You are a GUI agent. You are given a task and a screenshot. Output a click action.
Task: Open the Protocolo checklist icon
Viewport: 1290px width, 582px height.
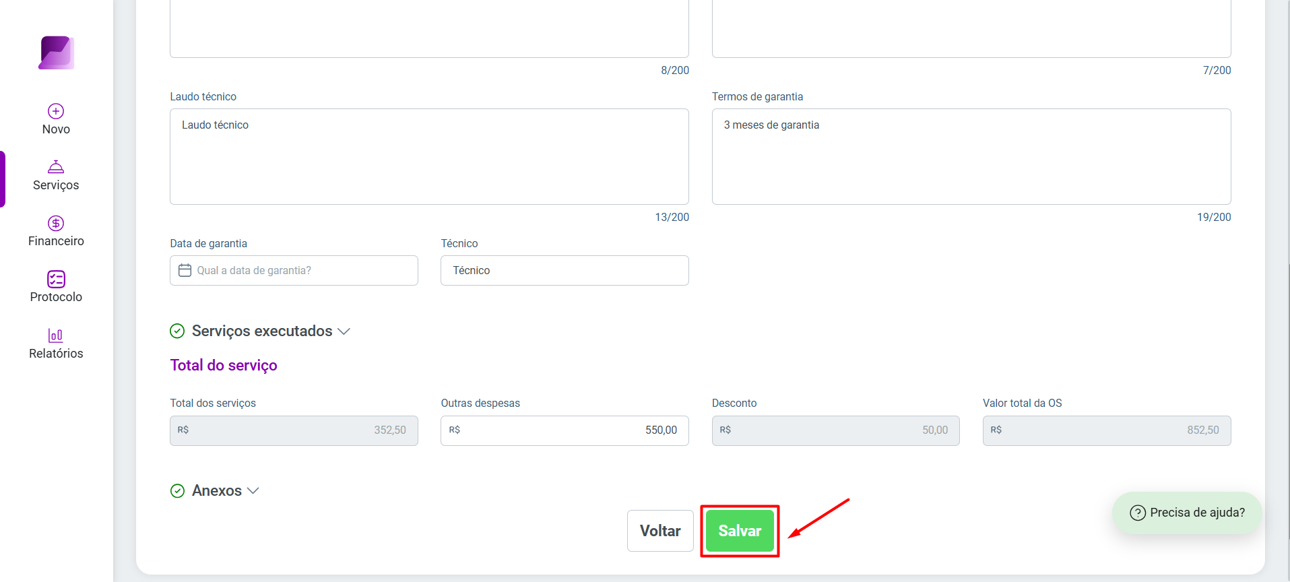click(56, 279)
